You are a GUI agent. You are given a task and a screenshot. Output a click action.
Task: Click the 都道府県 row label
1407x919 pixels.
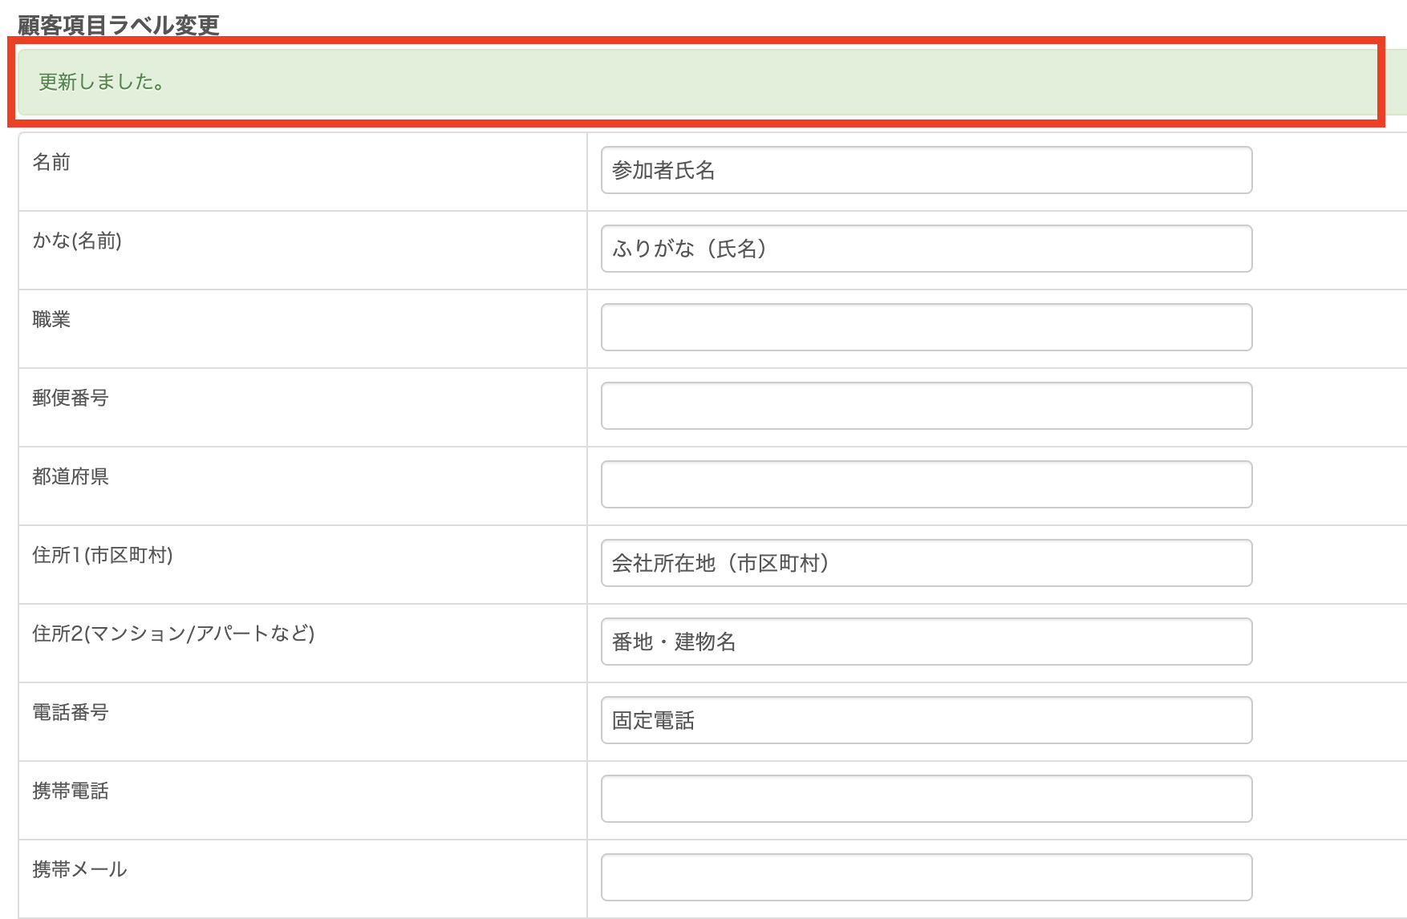click(x=71, y=477)
